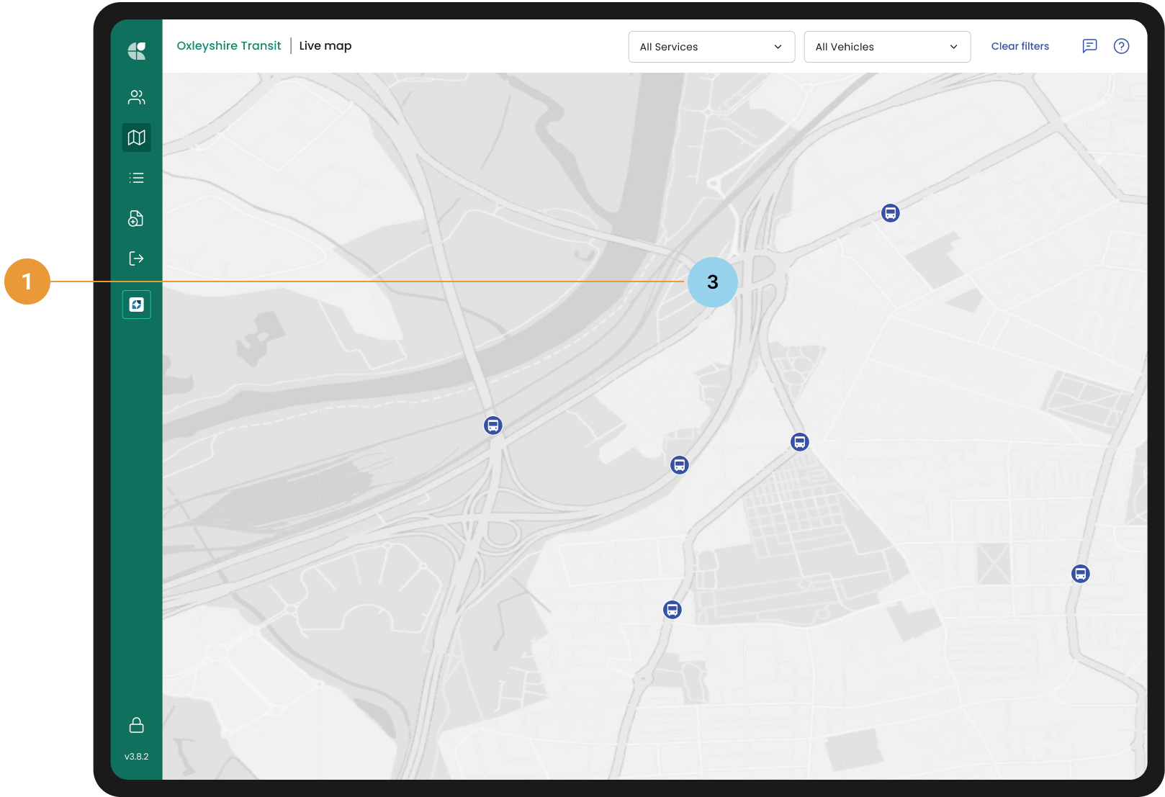Screen dimensions: 1165x797
Task: Open the users section in the sidebar
Action: point(136,97)
